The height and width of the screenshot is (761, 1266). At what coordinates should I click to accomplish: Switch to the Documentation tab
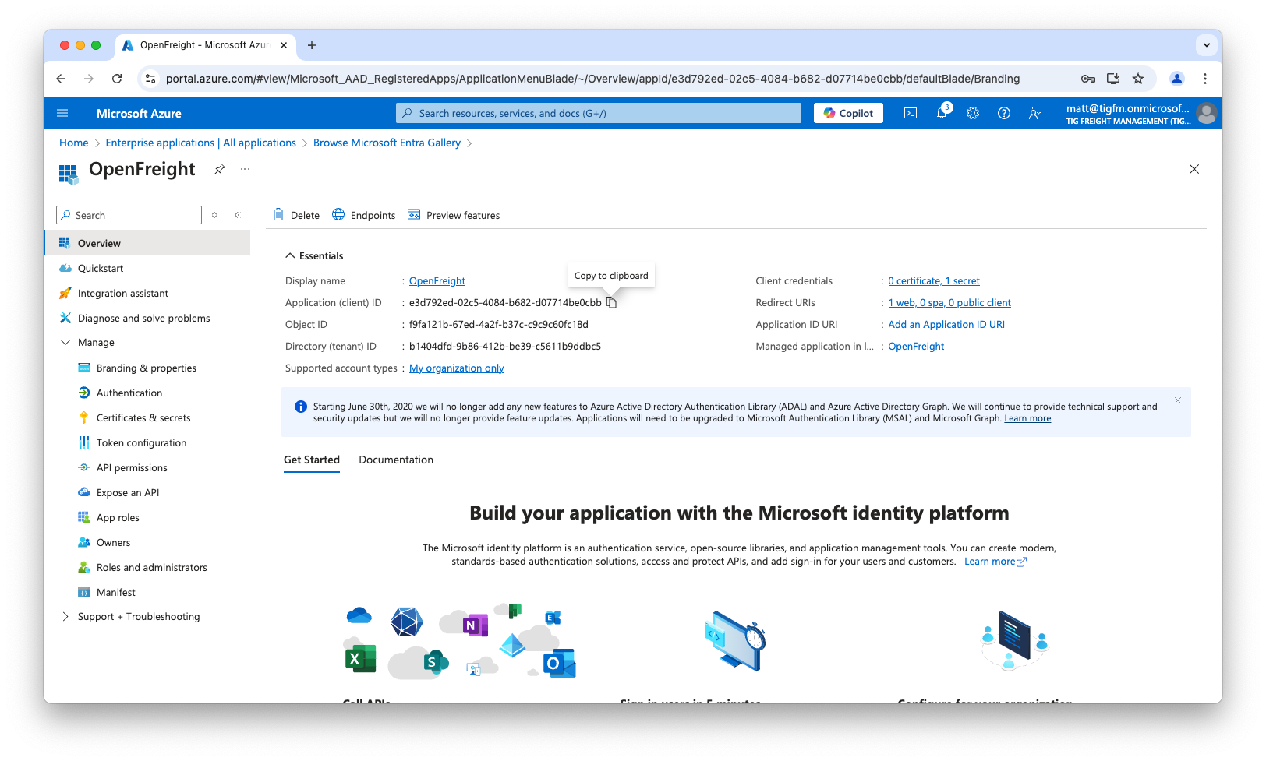[x=396, y=460]
